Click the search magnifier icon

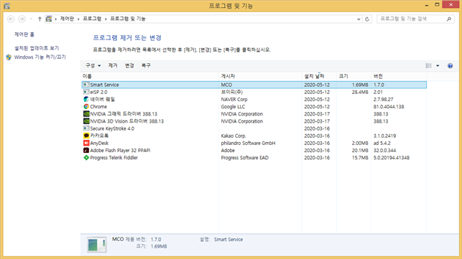point(449,19)
